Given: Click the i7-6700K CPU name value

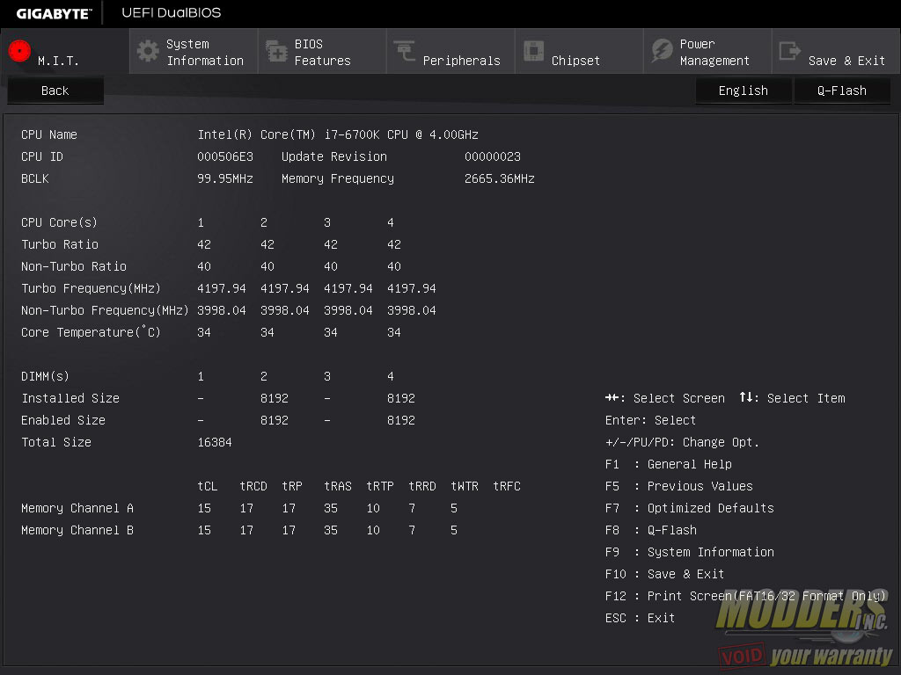Looking at the screenshot, I should (338, 134).
